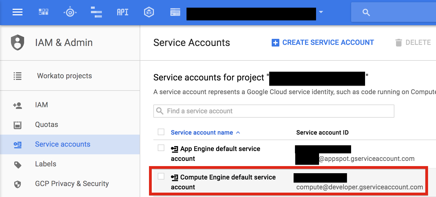The image size is (436, 197).
Task: Open the Quotas page in sidebar
Action: pyautogui.click(x=47, y=125)
